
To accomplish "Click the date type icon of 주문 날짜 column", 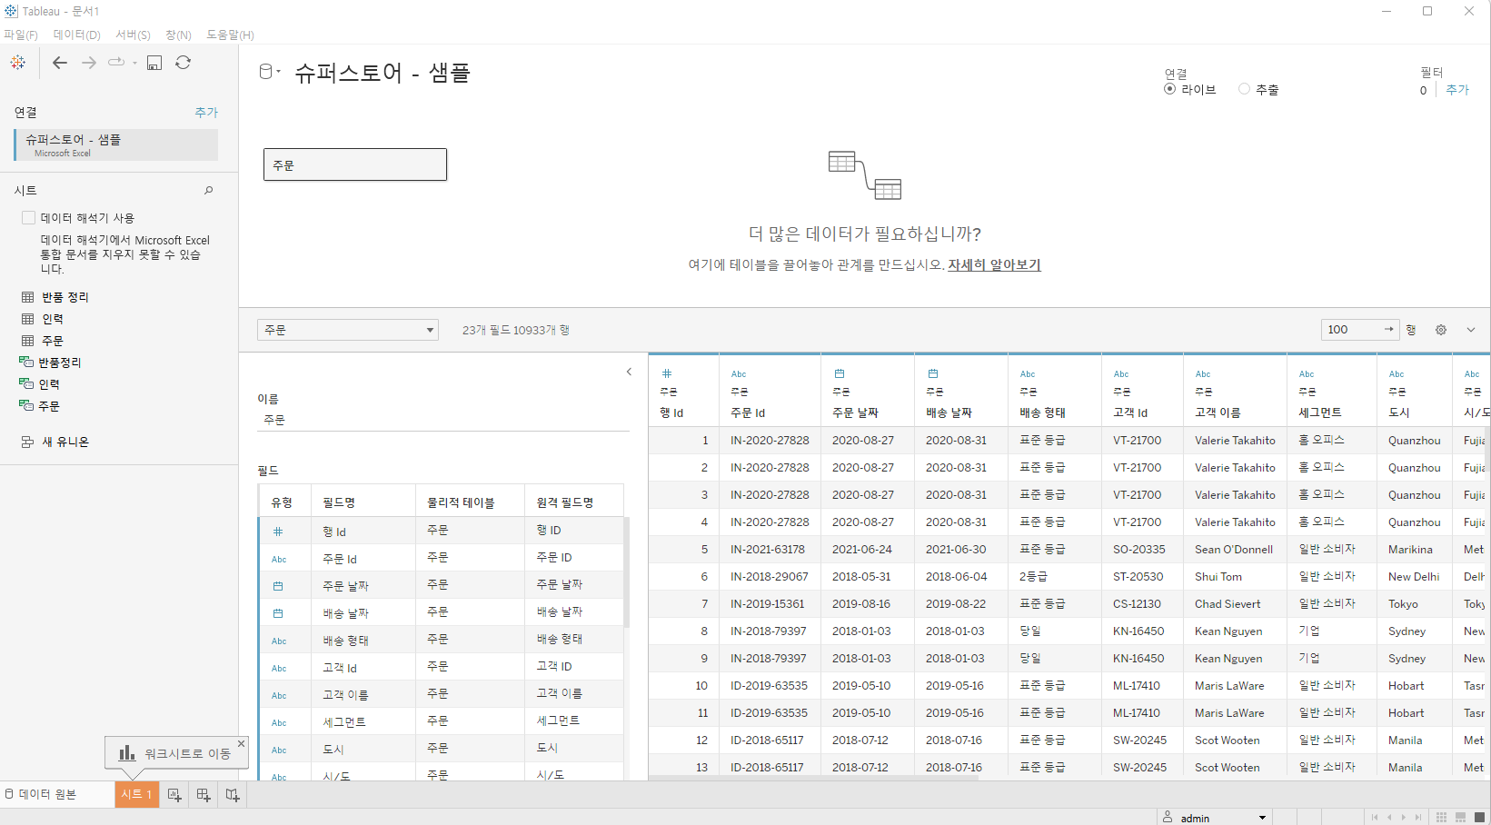I will (x=840, y=373).
